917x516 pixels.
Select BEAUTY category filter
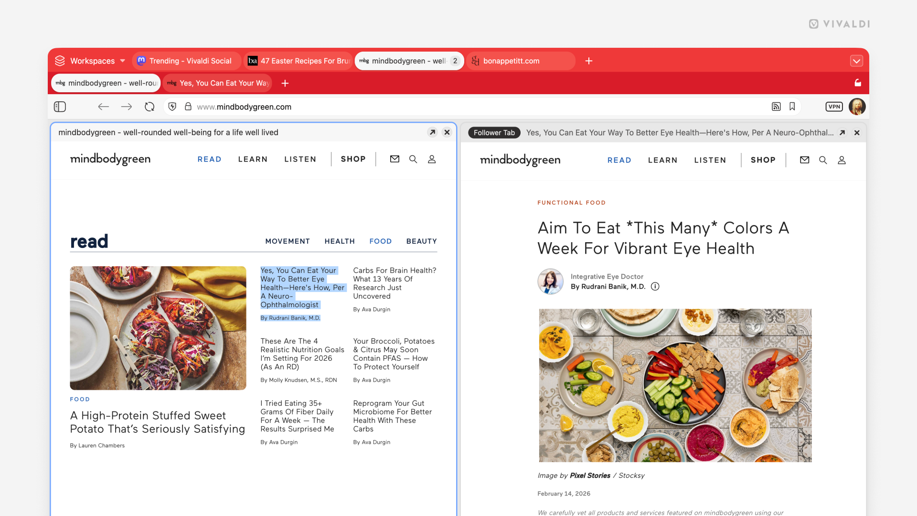tap(421, 241)
